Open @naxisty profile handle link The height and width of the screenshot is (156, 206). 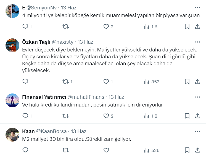(63, 42)
